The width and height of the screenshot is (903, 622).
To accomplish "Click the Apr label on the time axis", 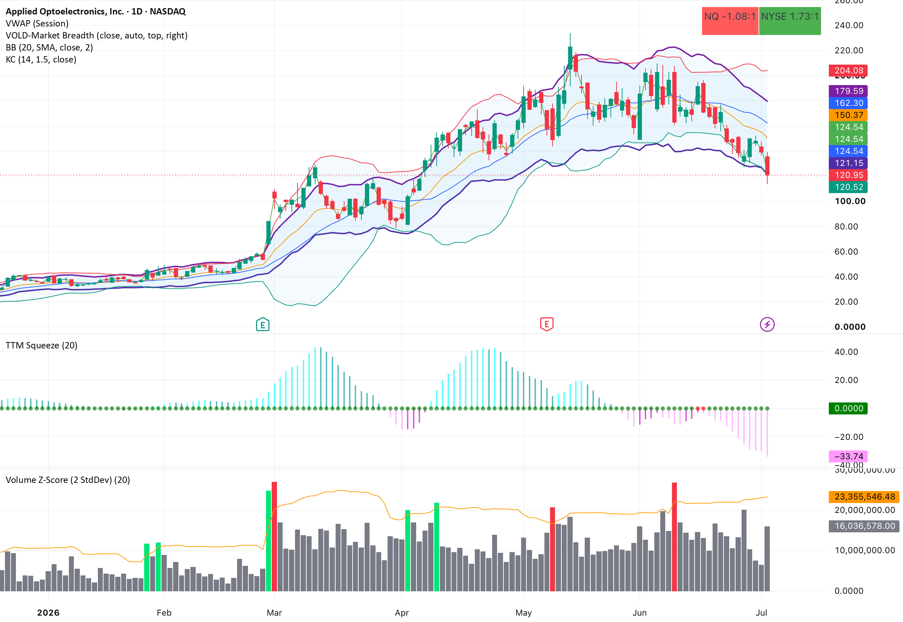I will point(402,613).
